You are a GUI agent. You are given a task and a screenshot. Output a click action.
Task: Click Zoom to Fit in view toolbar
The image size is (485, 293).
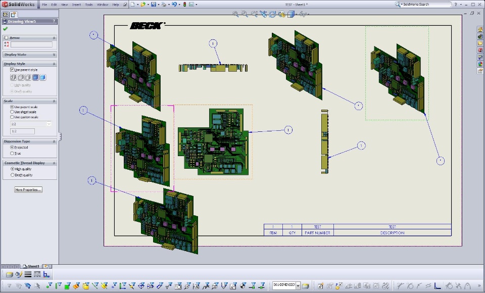coord(235,14)
